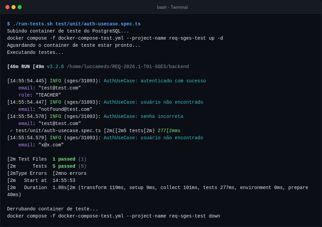This screenshot has height=227, width=322.
Task: Click the 'Derrubando container de teste...' line
Action: point(52,209)
